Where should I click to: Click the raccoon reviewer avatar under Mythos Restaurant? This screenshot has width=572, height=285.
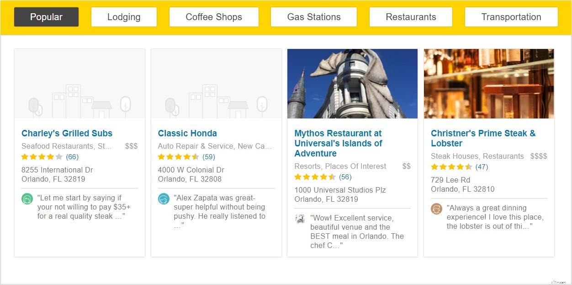300,219
